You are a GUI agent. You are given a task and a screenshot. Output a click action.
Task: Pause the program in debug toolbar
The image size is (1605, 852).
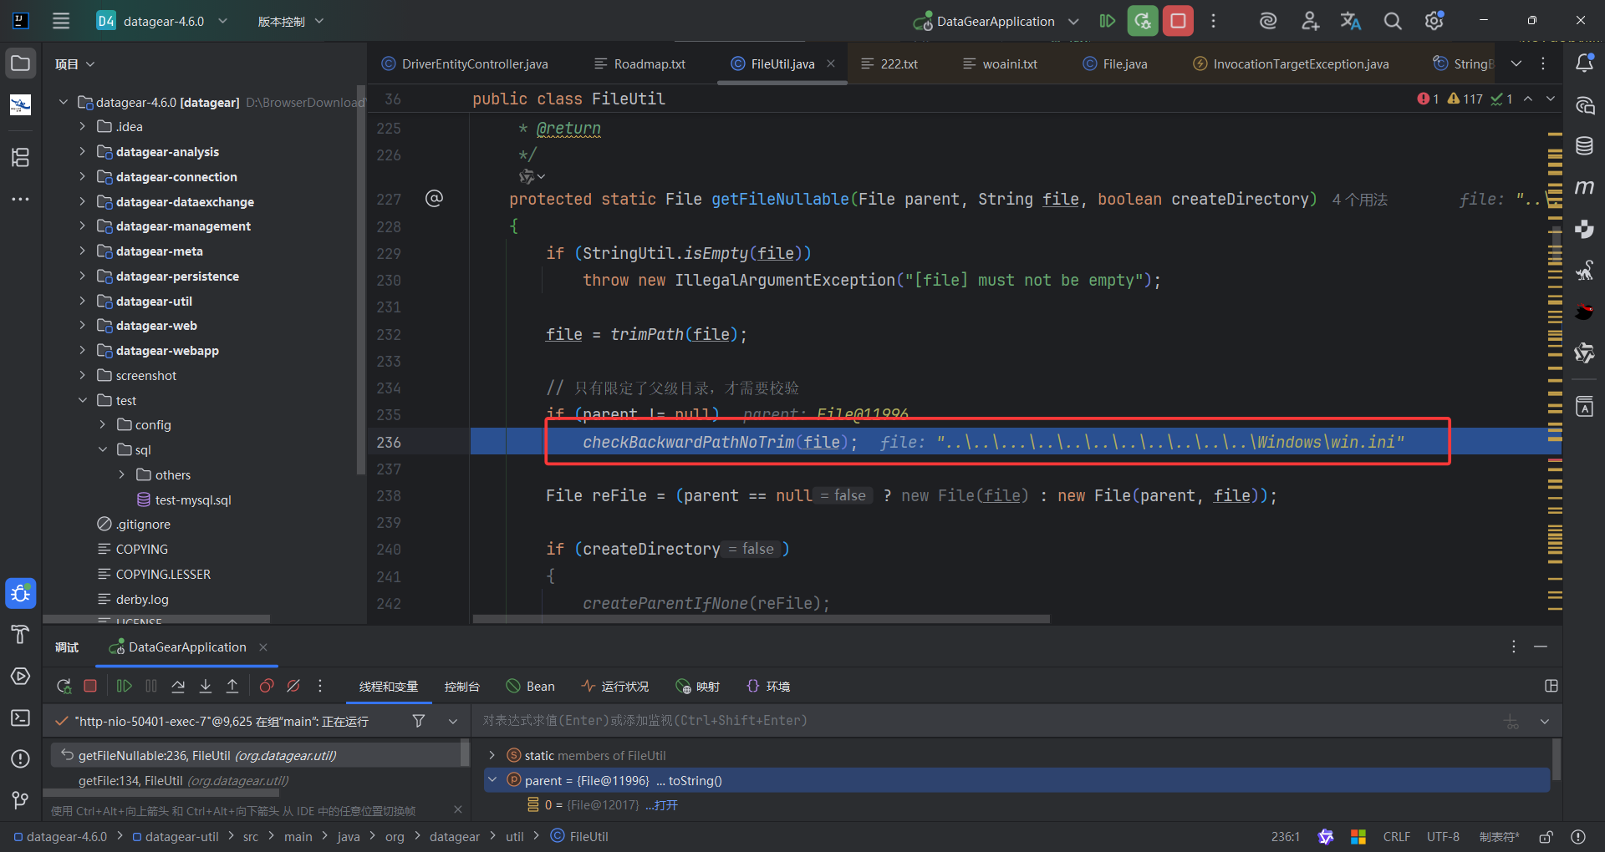[151, 687]
